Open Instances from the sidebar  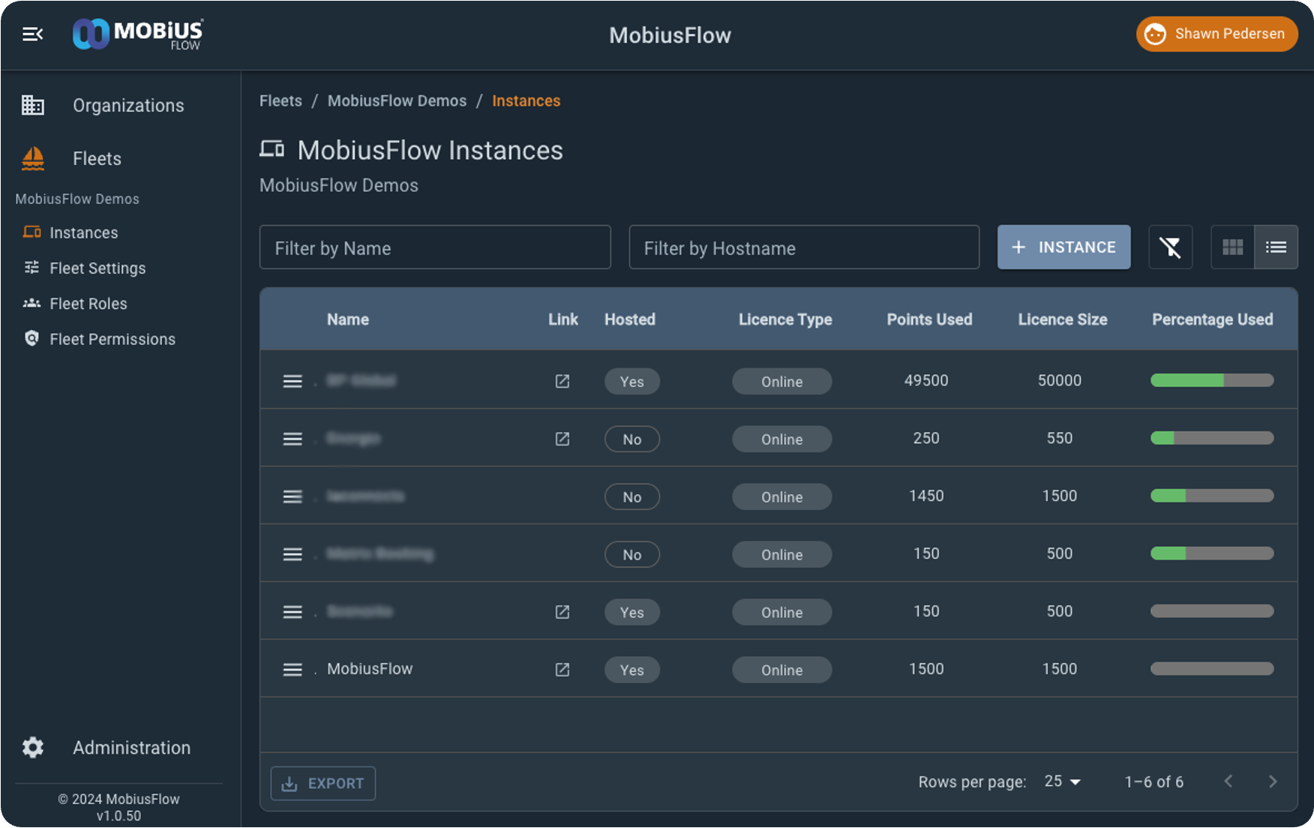[83, 232]
